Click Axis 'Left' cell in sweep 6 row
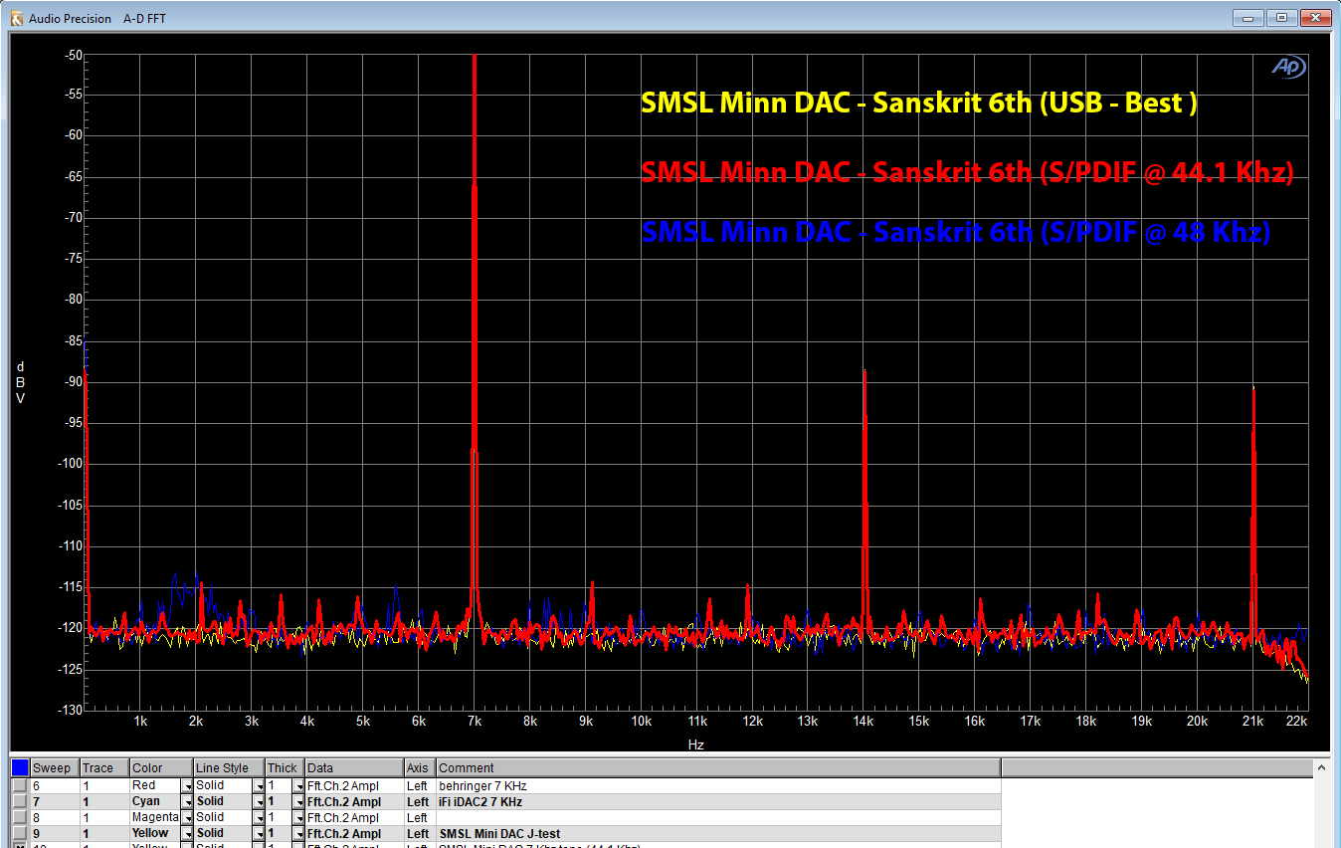This screenshot has width=1341, height=848. (420, 785)
